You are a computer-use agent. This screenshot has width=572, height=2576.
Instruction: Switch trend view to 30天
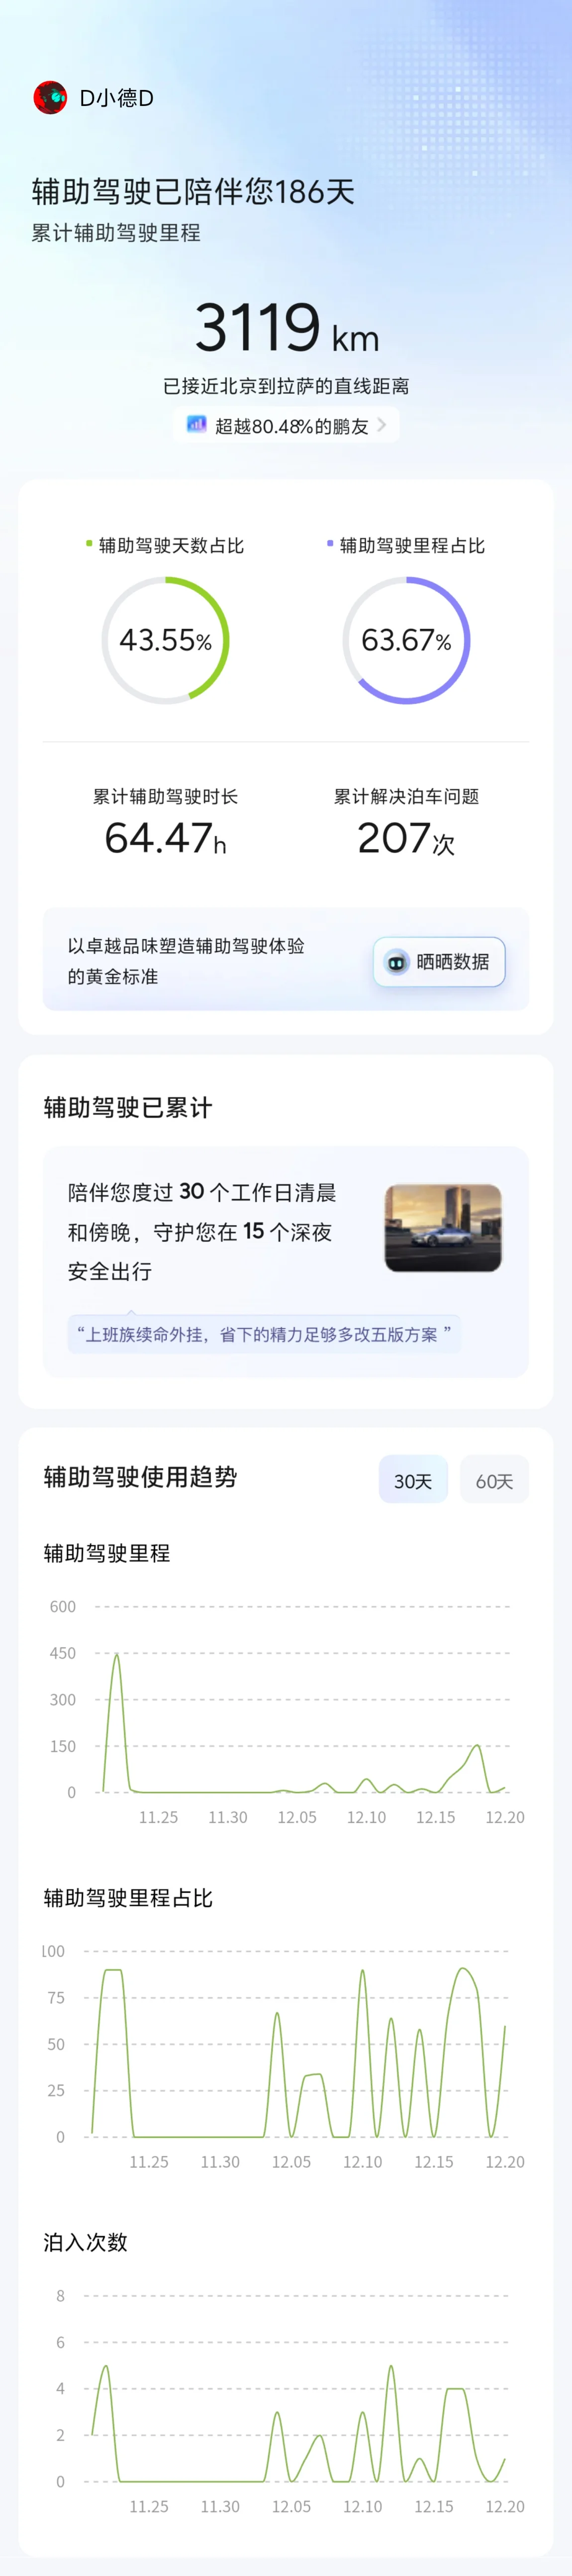pos(413,1480)
